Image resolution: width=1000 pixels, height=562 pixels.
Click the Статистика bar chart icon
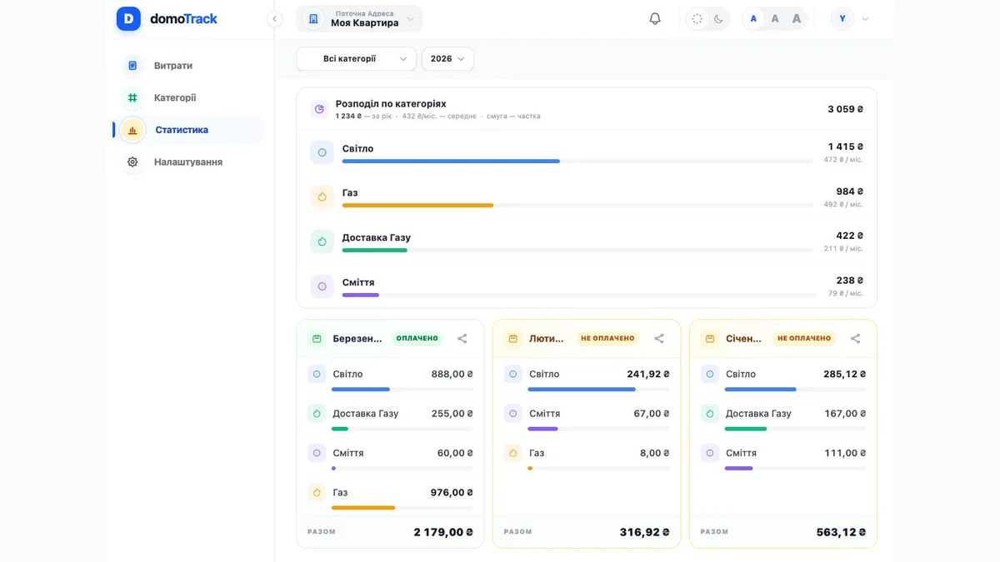coord(132,130)
